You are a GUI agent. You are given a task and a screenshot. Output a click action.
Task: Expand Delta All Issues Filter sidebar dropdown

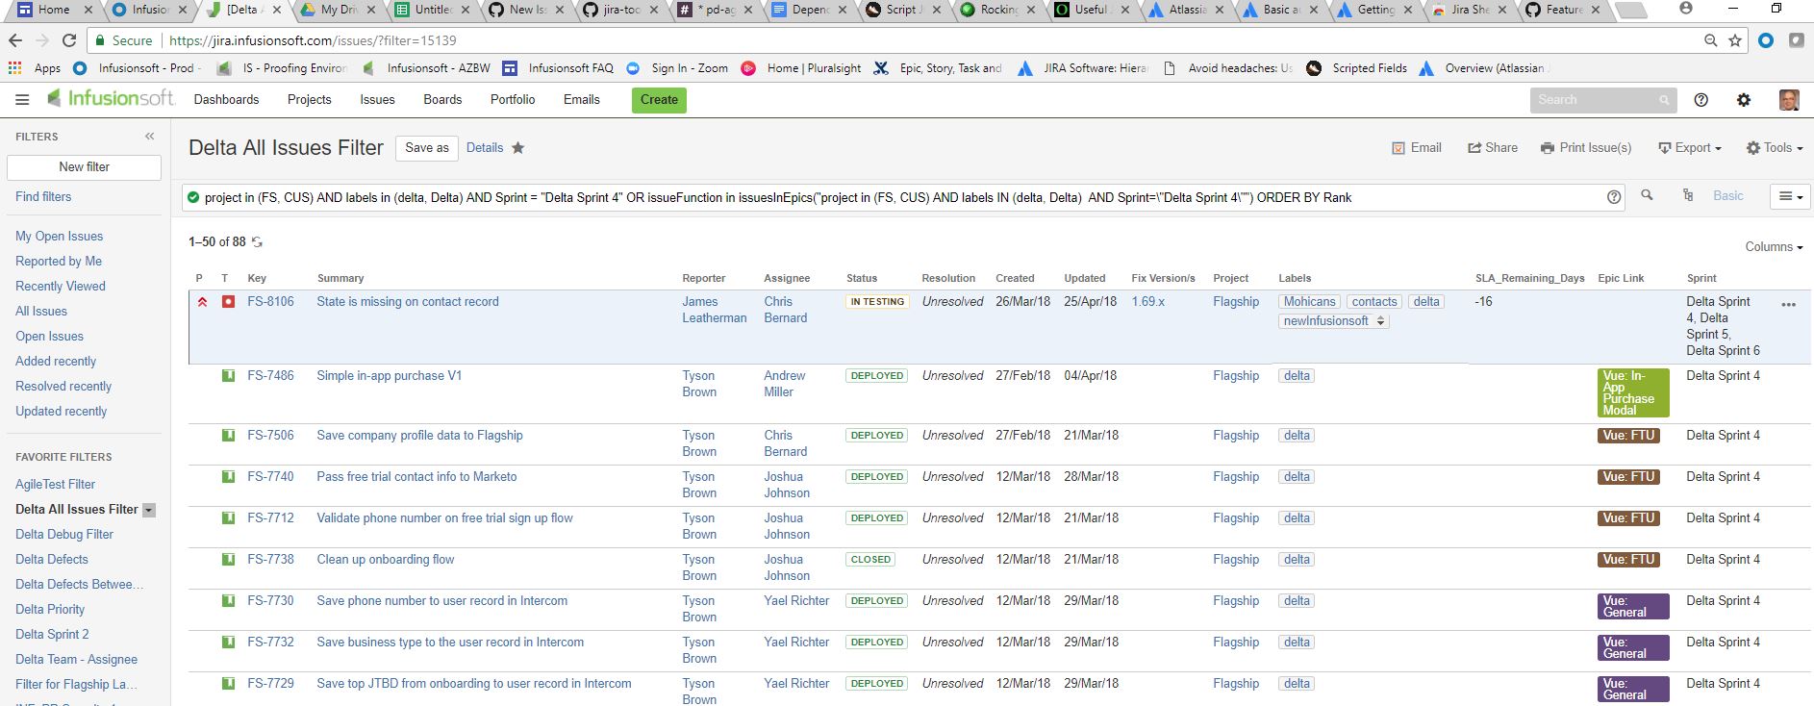coord(149,511)
